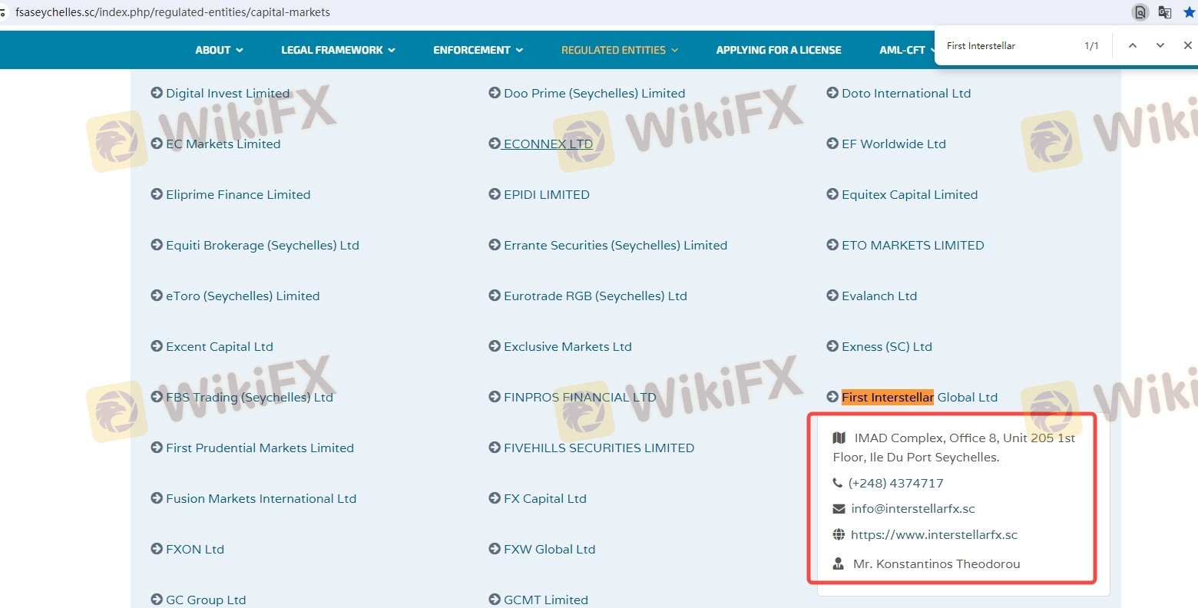Viewport: 1198px width, 608px height.
Task: Click the phone icon beside (+248) 4374717
Action: (x=838, y=484)
